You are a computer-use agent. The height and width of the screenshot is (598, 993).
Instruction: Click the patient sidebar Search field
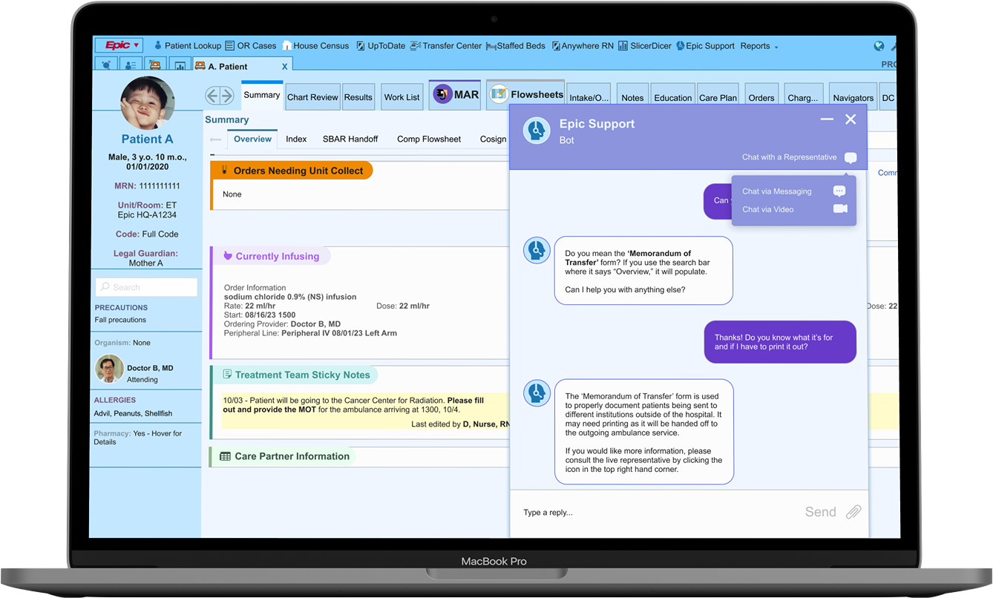tap(146, 287)
